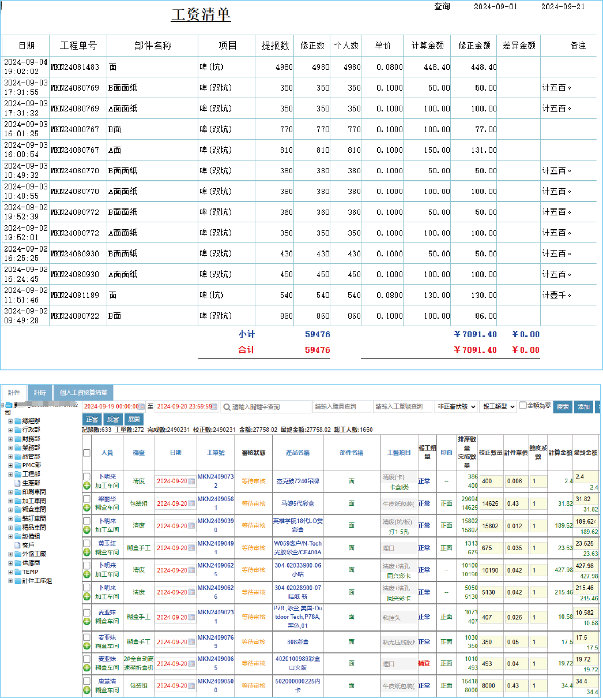Image resolution: width=603 pixels, height=698 pixels.
Task: Open the date calendar icon in 梁丽华 row
Action: point(191,503)
